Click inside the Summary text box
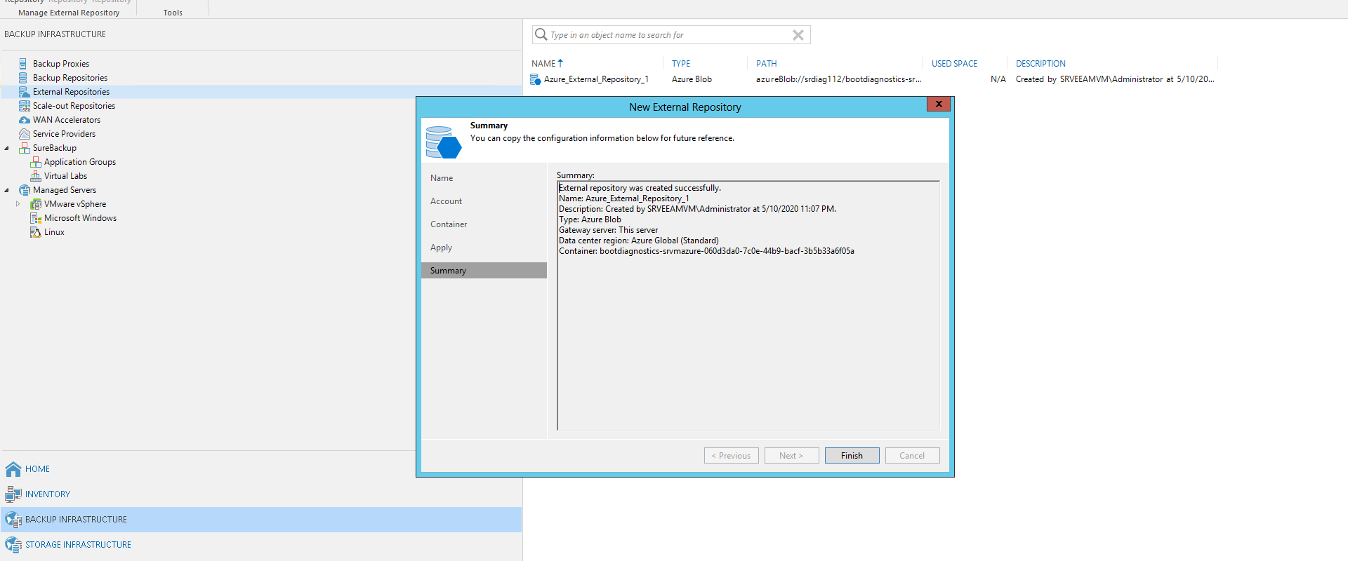 748,305
